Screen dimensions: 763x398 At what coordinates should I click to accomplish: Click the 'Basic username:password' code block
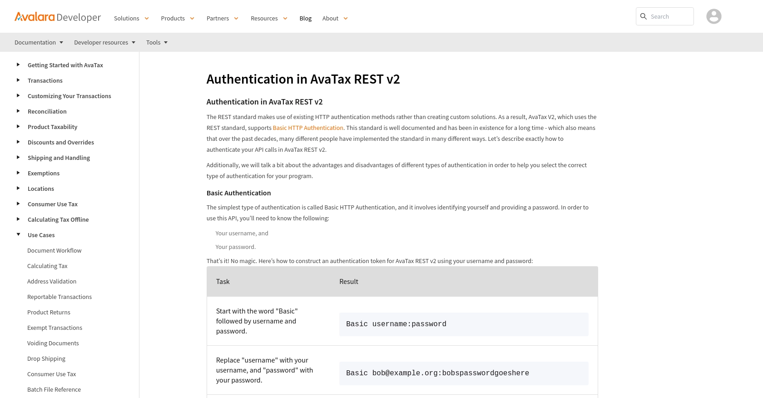point(464,324)
